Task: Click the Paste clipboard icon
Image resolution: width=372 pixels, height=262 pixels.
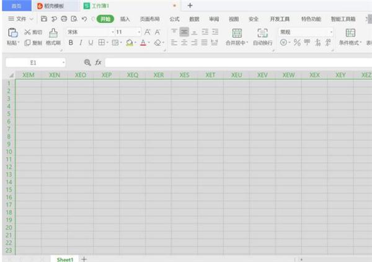Action: [13, 33]
